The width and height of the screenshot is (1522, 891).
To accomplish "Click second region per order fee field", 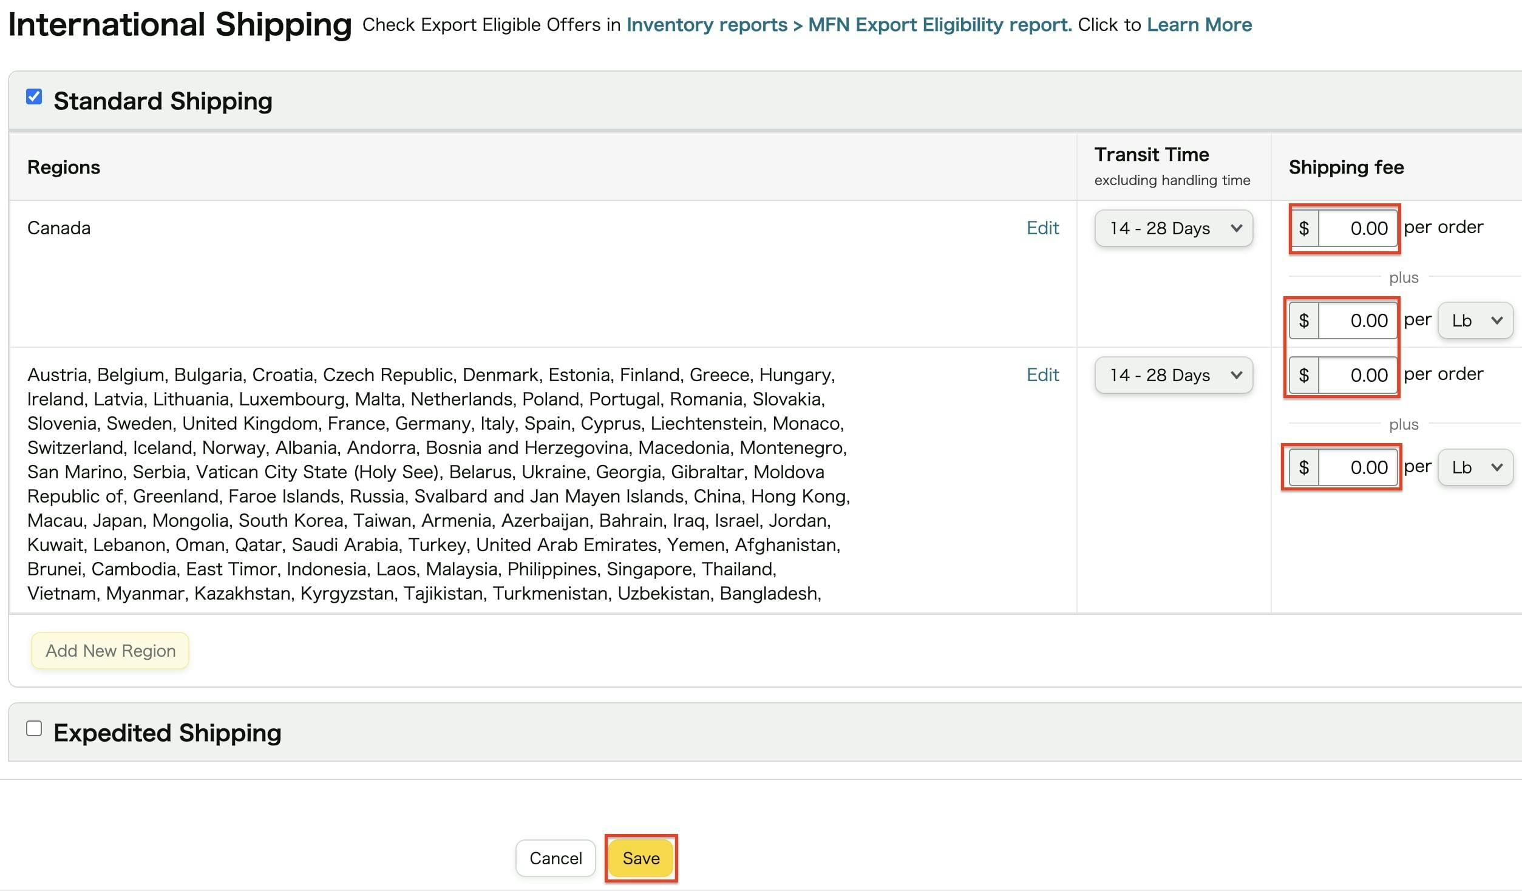I will [1357, 375].
